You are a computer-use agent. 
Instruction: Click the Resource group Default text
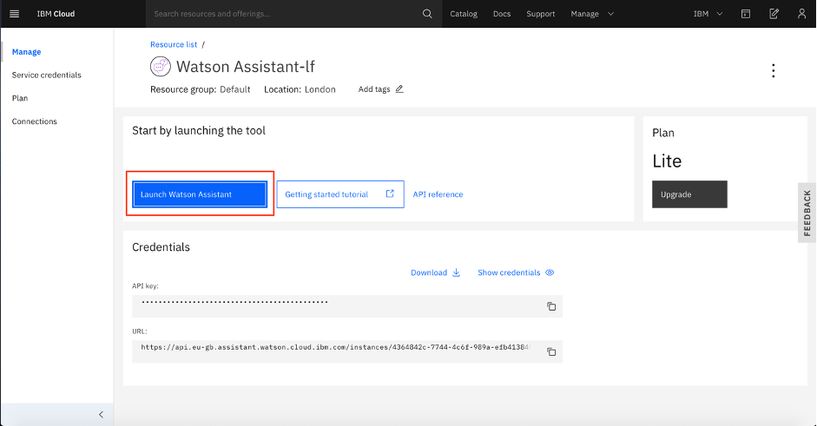tap(200, 89)
